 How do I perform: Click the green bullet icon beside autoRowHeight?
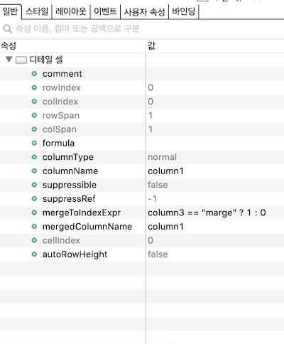point(34,254)
